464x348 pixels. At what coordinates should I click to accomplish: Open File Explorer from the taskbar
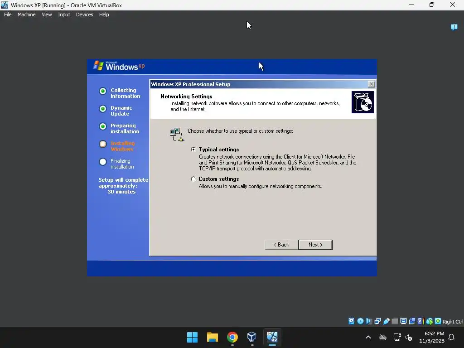click(213, 337)
